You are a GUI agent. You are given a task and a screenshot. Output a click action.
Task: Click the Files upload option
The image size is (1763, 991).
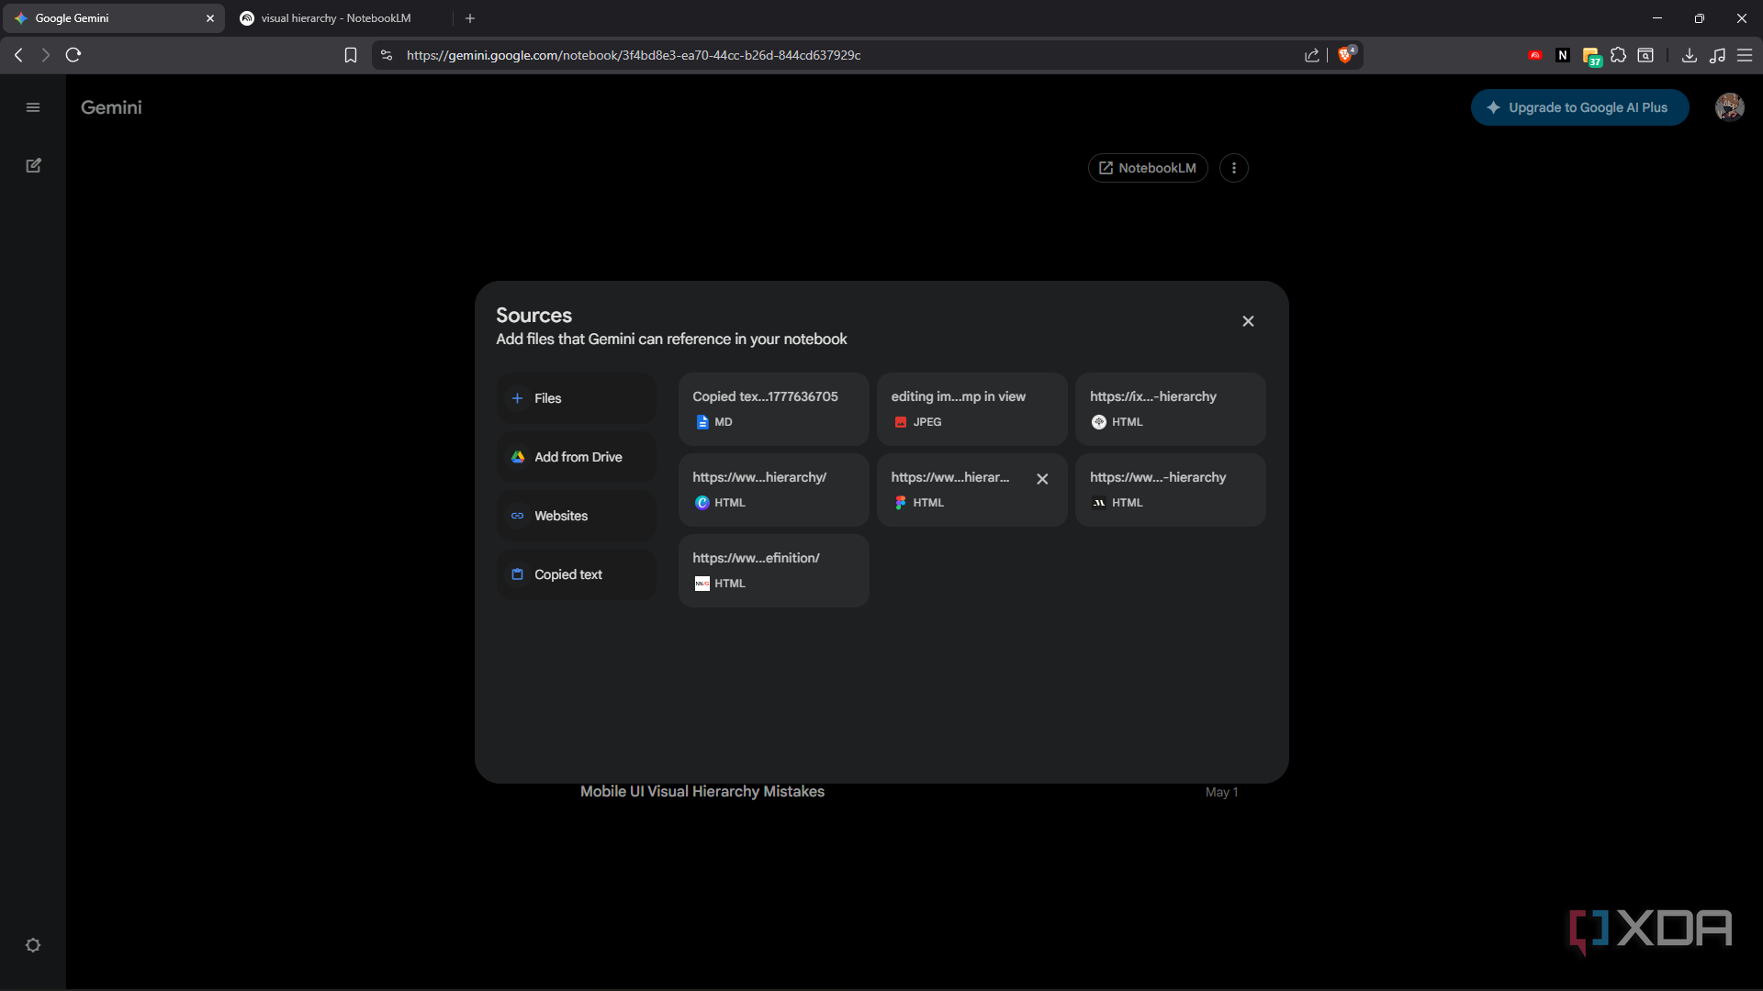(577, 398)
